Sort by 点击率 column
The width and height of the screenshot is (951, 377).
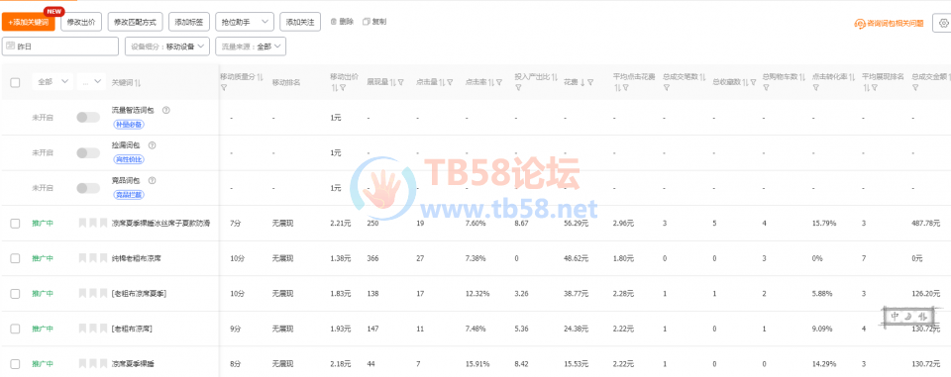click(490, 82)
